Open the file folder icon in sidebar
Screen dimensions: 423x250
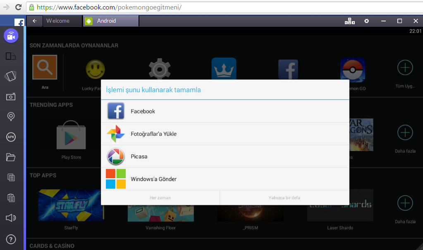click(11, 157)
